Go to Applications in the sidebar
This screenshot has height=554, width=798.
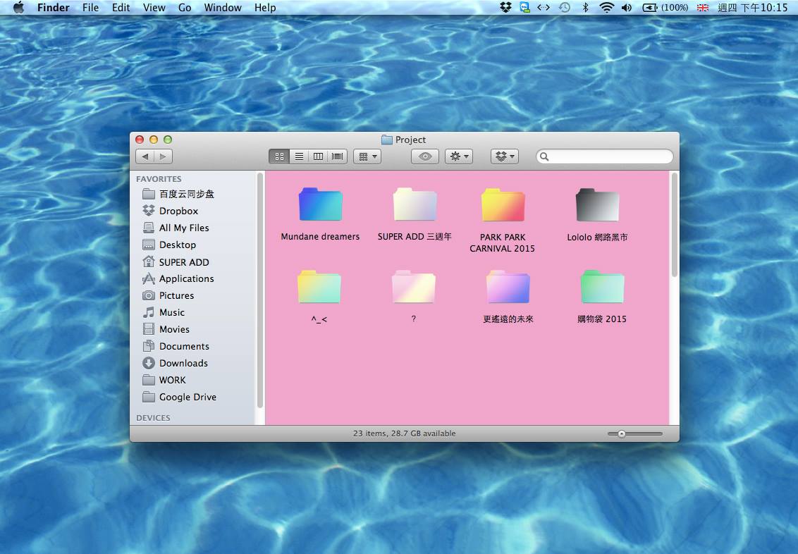coord(185,278)
